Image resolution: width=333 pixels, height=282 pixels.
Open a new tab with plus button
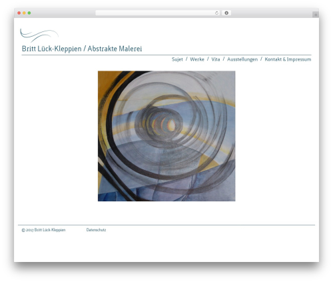pos(316,15)
